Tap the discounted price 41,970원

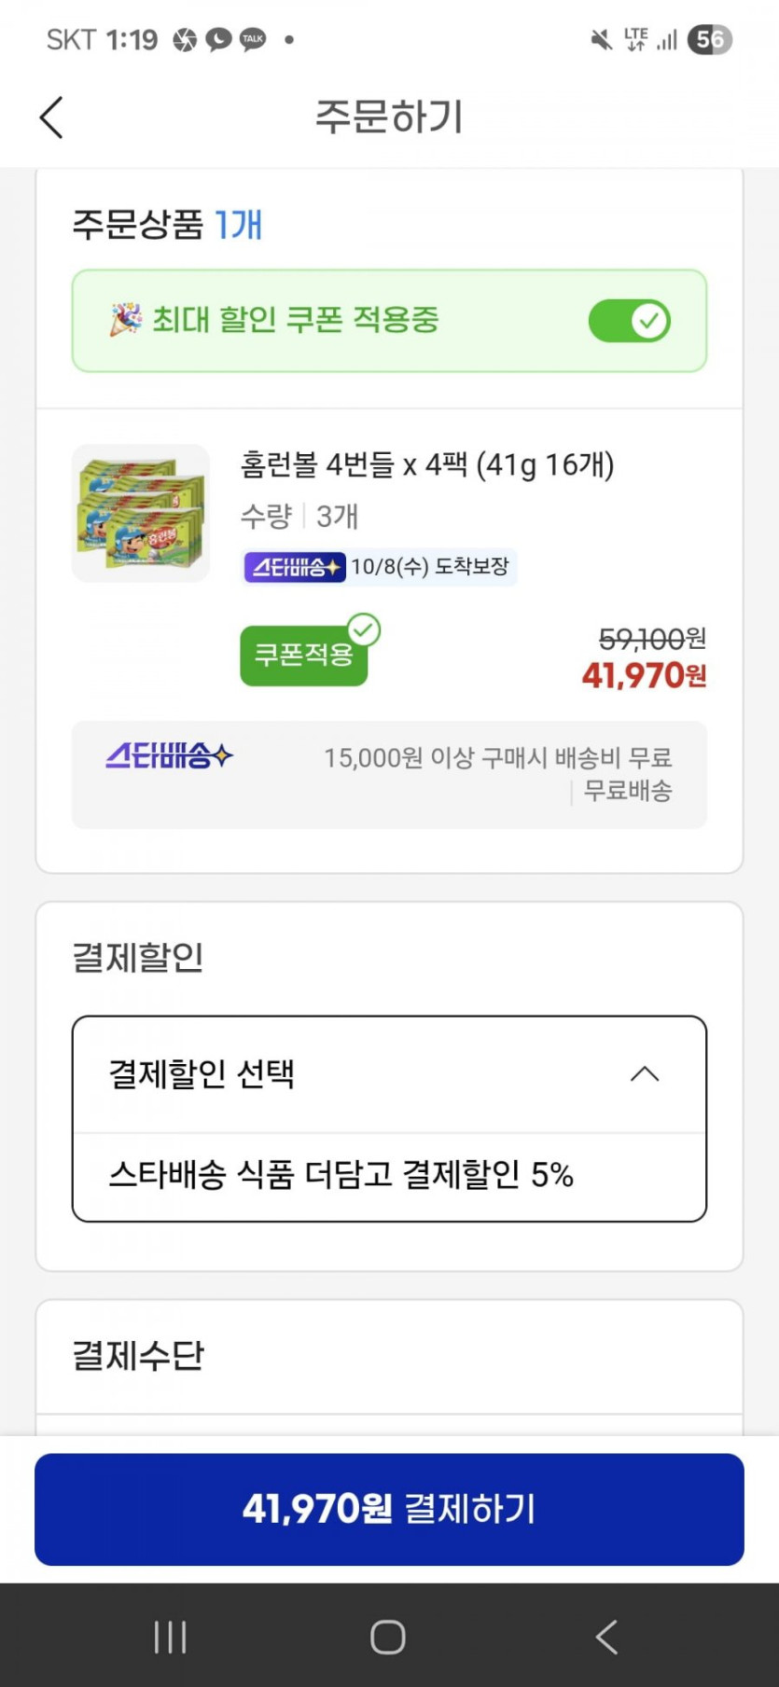(644, 675)
